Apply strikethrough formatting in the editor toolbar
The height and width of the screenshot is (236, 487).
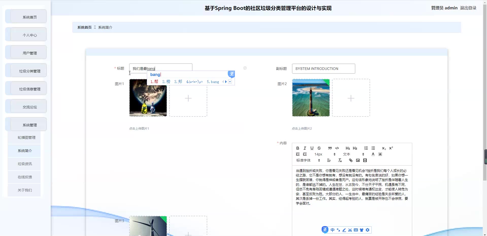coord(319,148)
